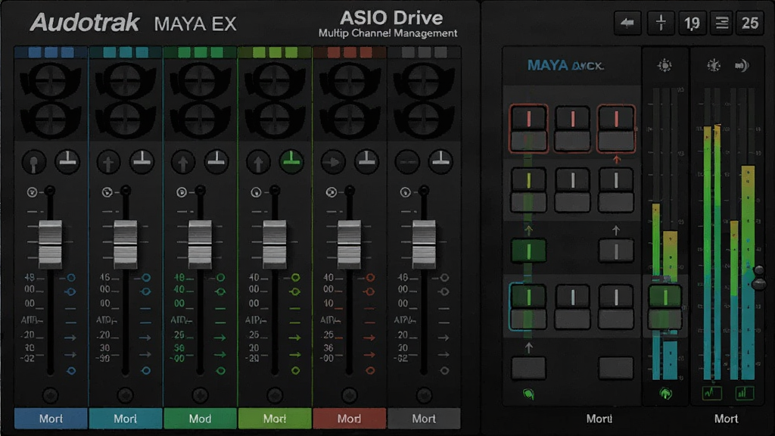Select the 25 button in the top toolbar
This screenshot has width=775, height=436.
click(x=749, y=23)
